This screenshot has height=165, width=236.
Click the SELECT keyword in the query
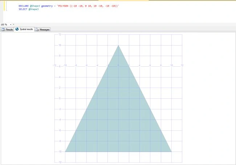coord(23,9)
